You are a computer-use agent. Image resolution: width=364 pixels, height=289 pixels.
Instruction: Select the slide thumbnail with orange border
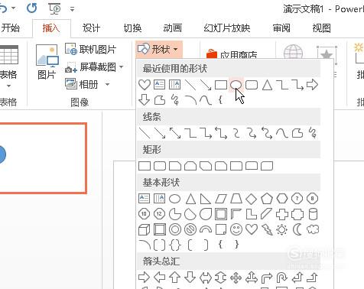coord(43,158)
